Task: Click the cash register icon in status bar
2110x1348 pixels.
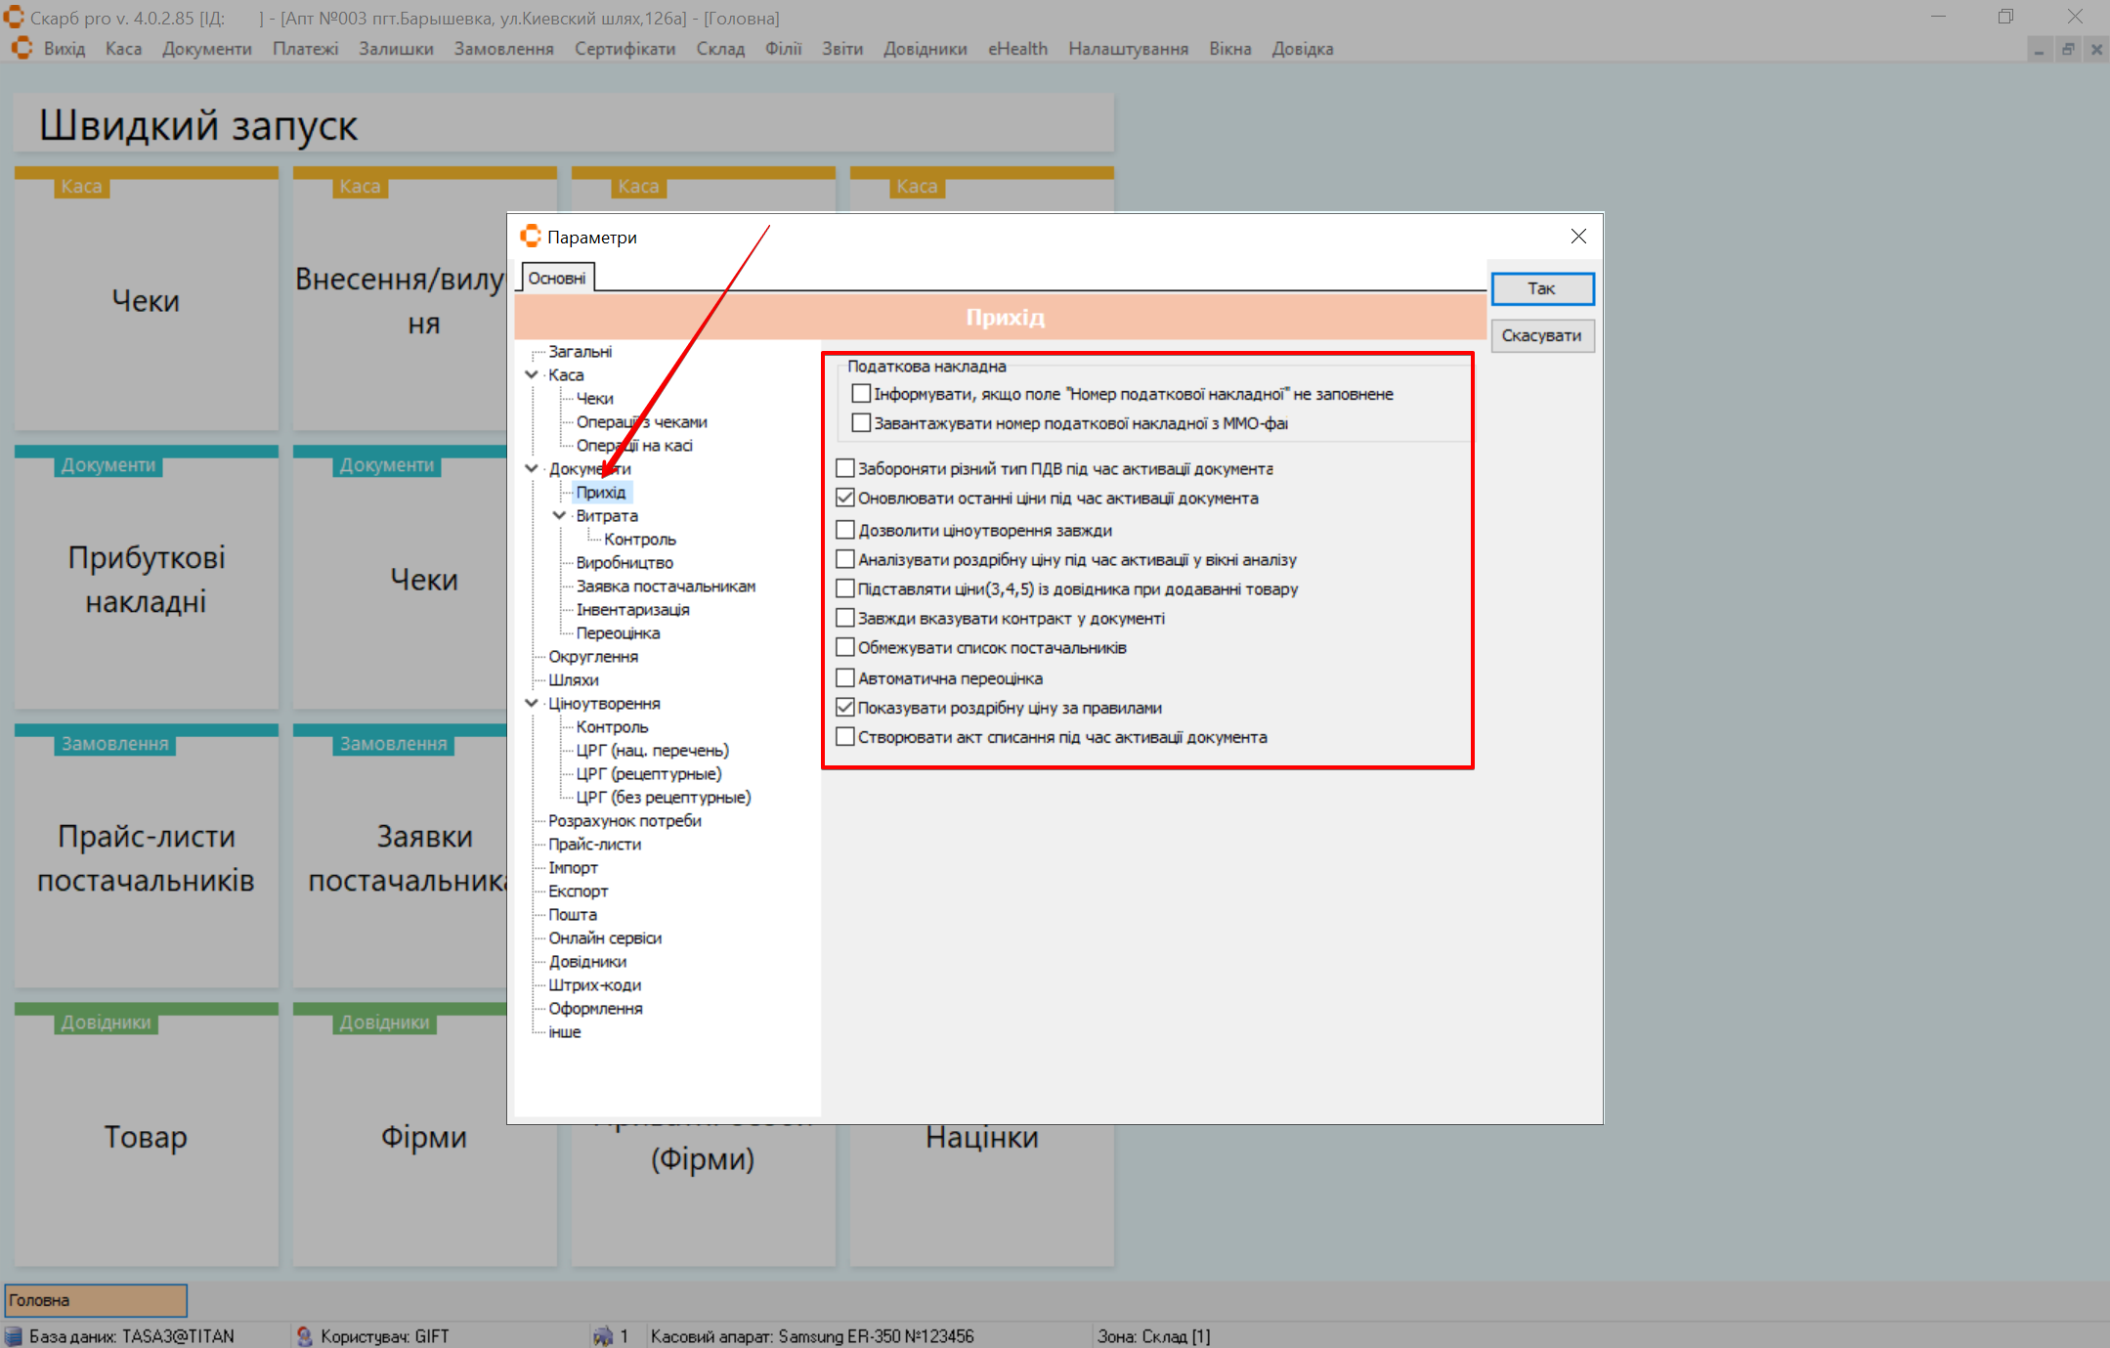Action: pos(602,1335)
